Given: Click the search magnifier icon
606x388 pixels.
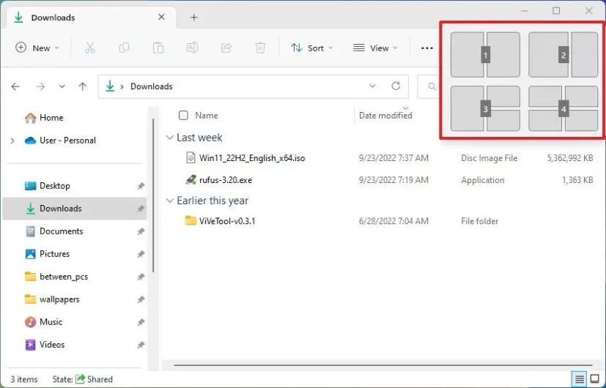Looking at the screenshot, I should [432, 86].
